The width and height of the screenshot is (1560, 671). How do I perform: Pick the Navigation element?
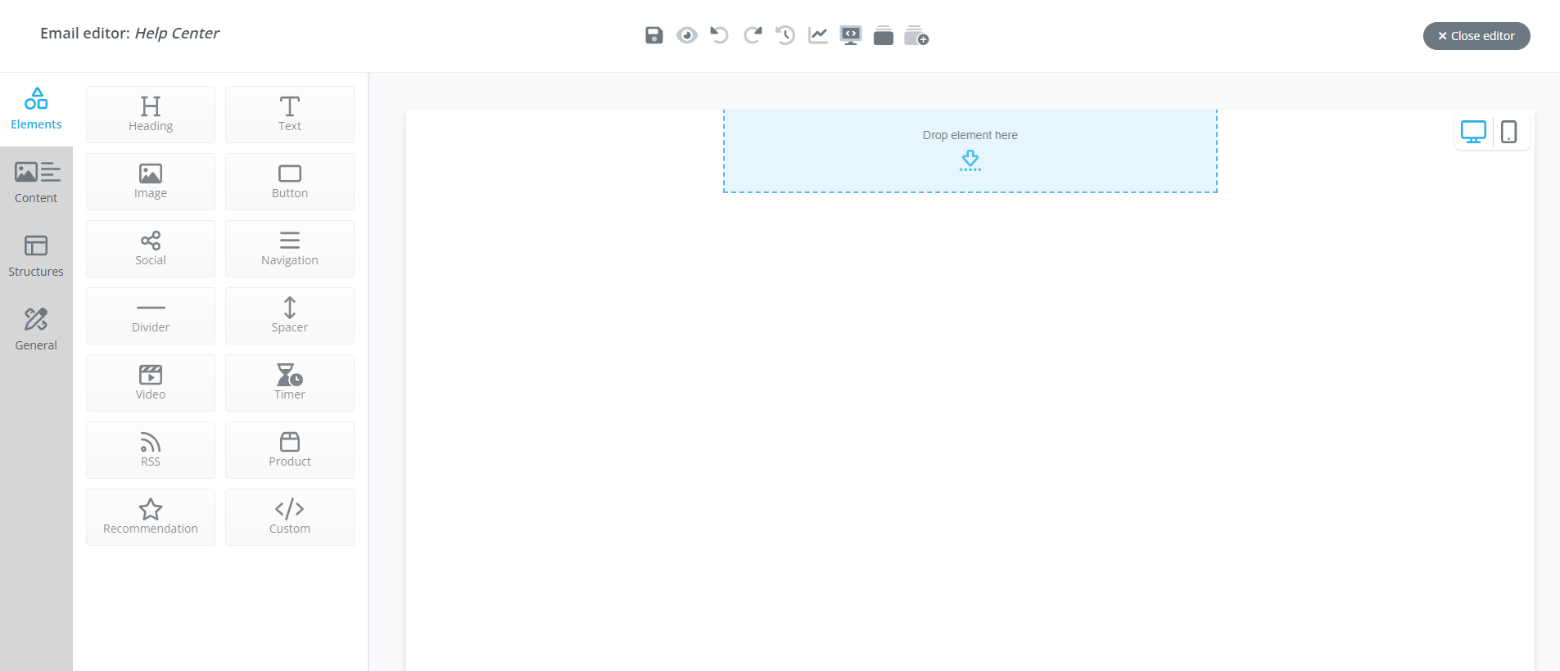click(290, 249)
